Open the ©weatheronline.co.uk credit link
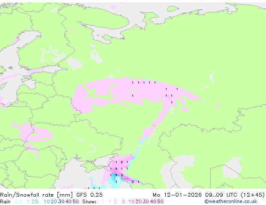The width and height of the screenshot is (266, 205). [231, 201]
